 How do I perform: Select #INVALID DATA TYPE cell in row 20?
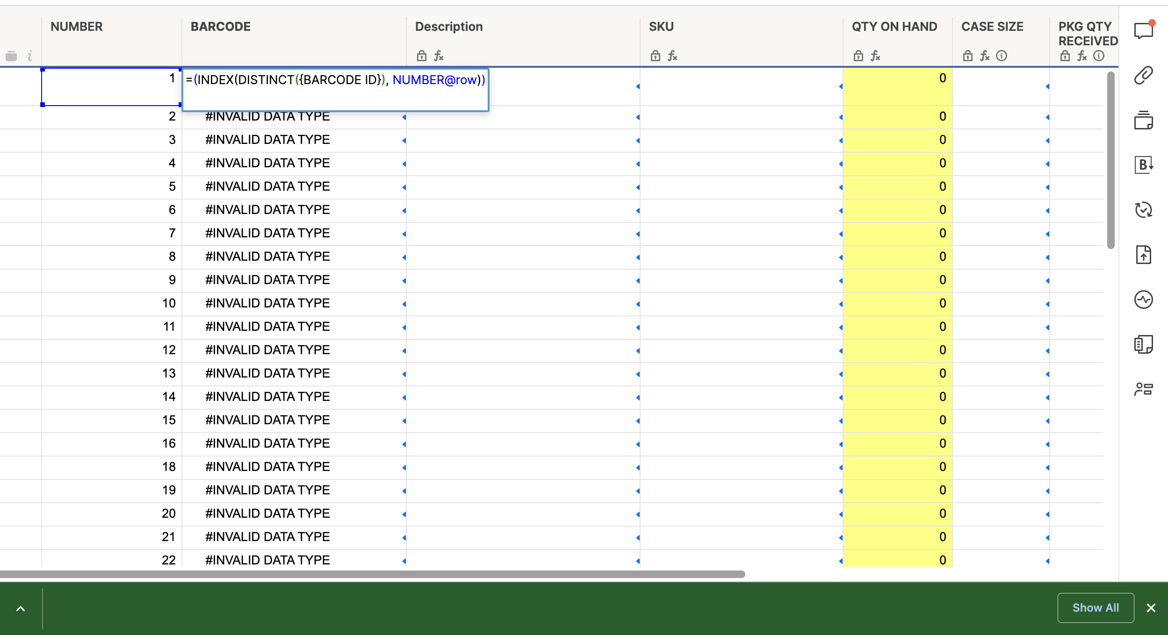[x=294, y=514]
